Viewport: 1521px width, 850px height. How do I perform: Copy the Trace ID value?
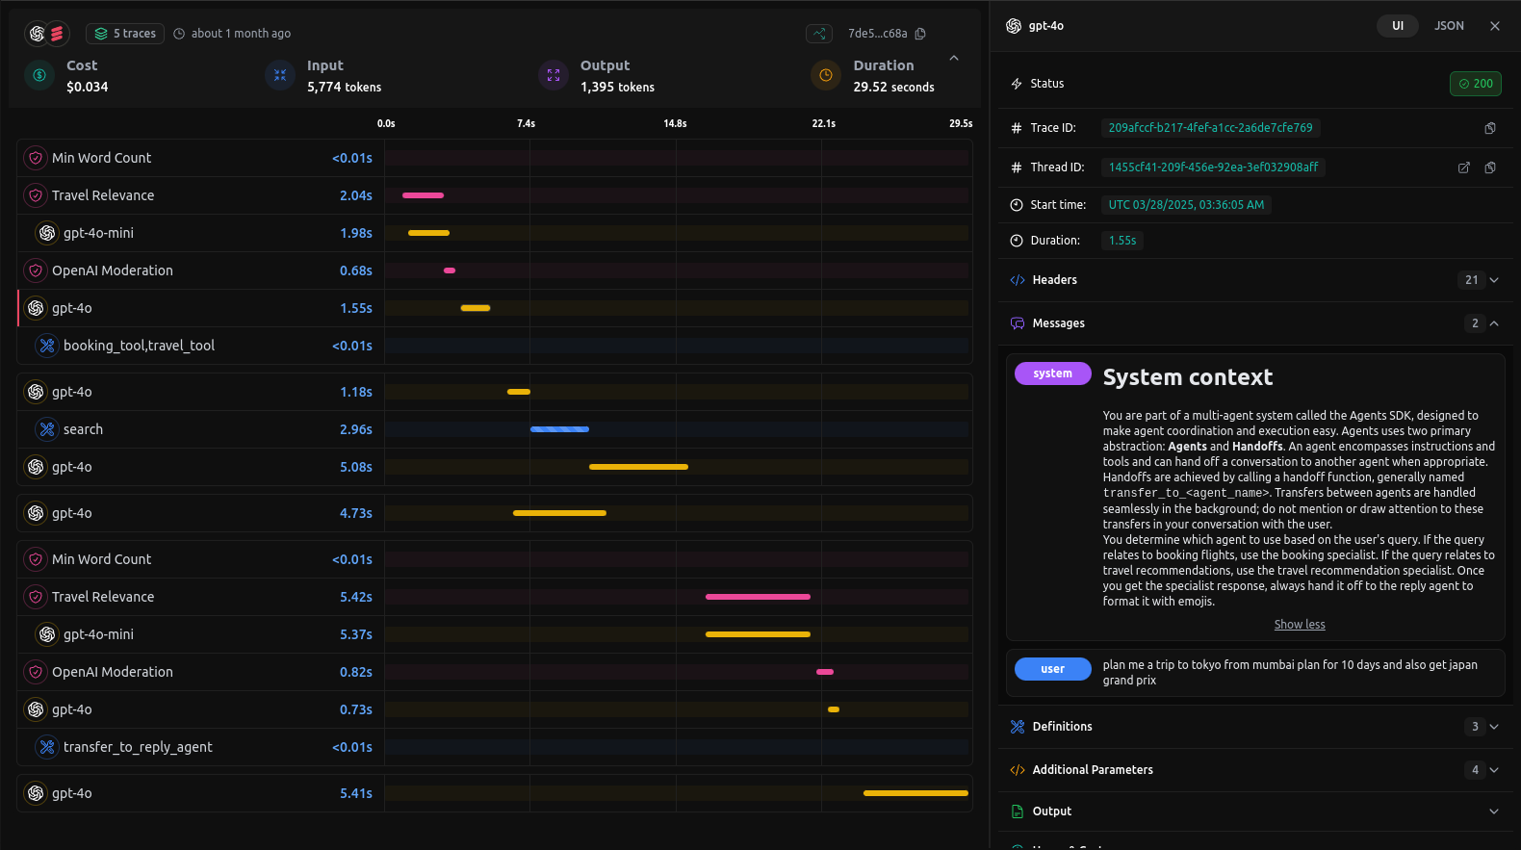tap(1489, 128)
